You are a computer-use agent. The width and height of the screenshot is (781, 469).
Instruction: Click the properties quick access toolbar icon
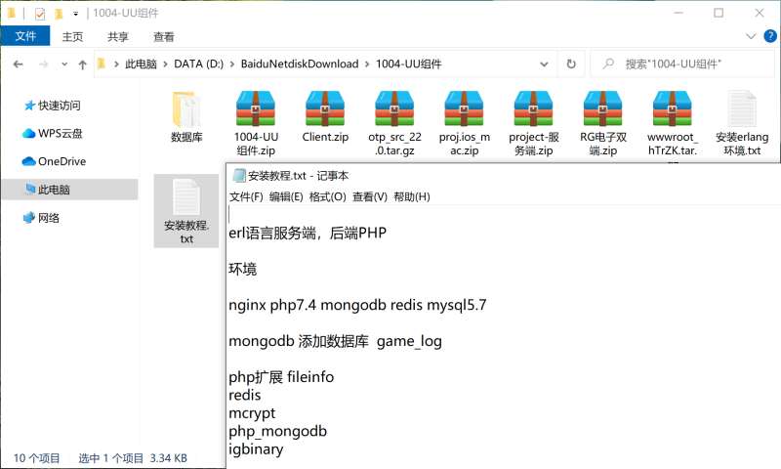point(40,14)
